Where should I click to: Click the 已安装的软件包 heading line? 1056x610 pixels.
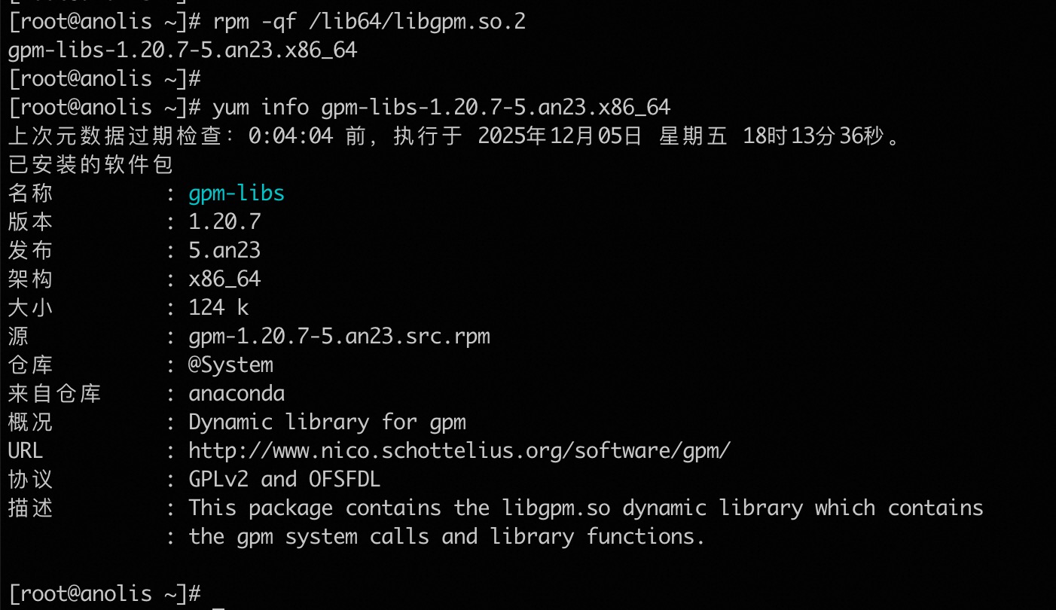pyautogui.click(x=90, y=165)
